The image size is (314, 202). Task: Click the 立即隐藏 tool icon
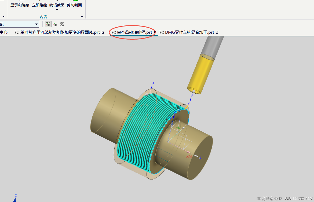pyautogui.click(x=39, y=5)
